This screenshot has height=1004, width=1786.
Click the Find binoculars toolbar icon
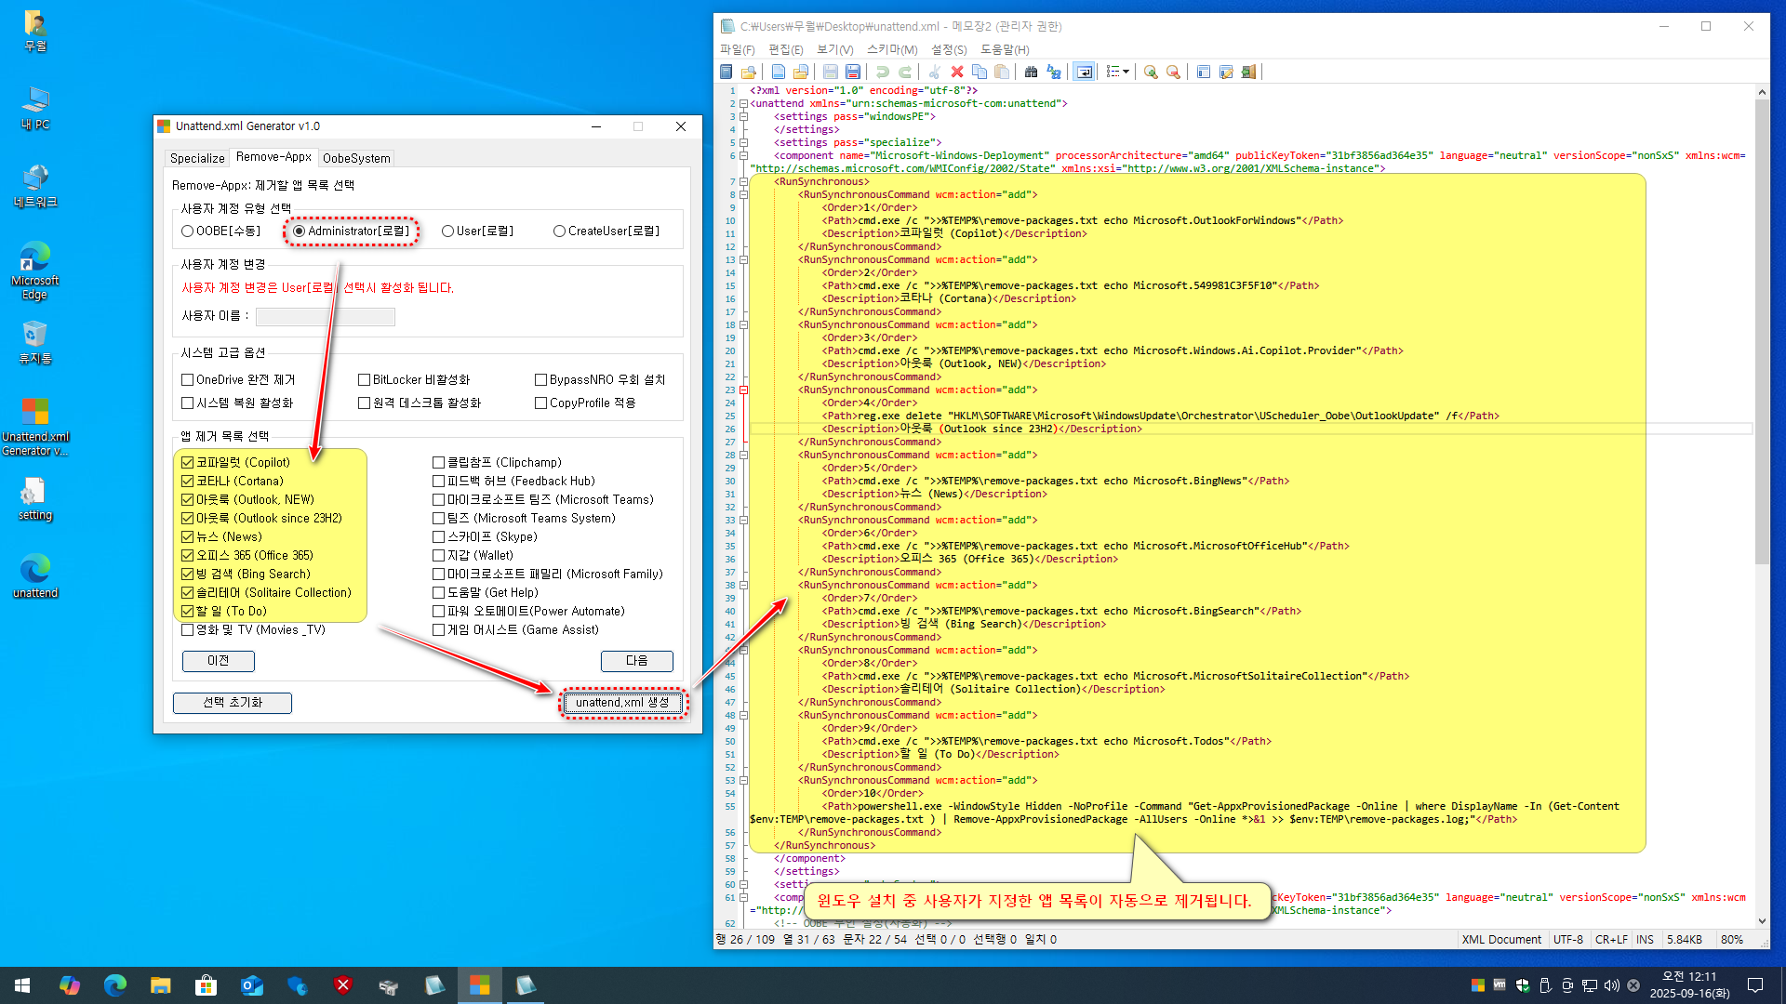point(1031,72)
